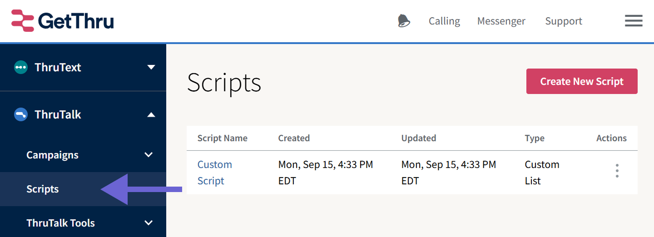Click the Updated column header

[419, 138]
